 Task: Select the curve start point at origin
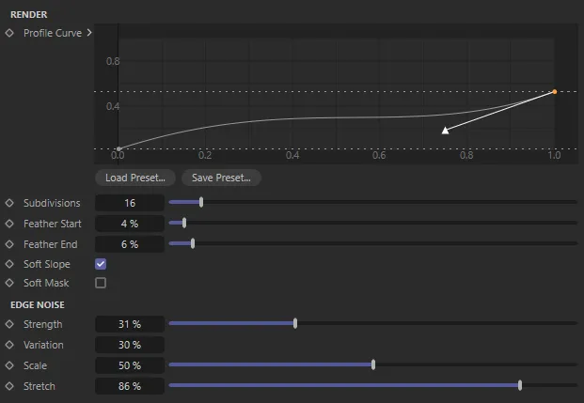click(x=118, y=148)
